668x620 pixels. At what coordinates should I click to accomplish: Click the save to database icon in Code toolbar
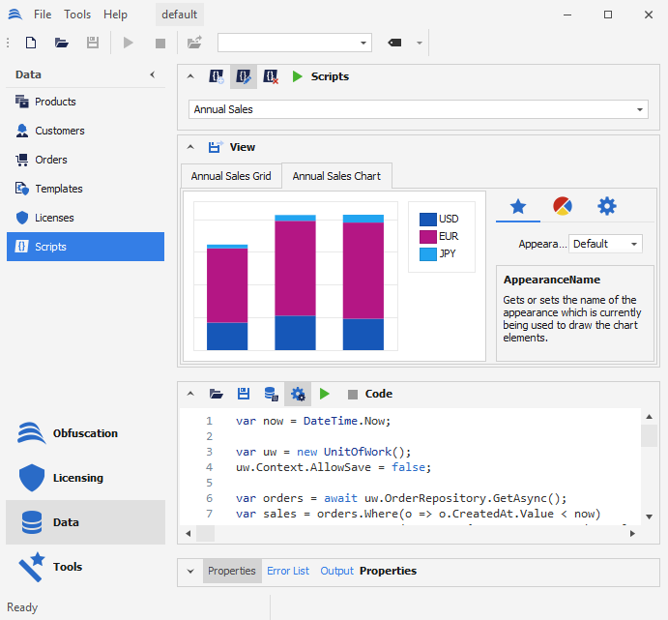pos(272,394)
